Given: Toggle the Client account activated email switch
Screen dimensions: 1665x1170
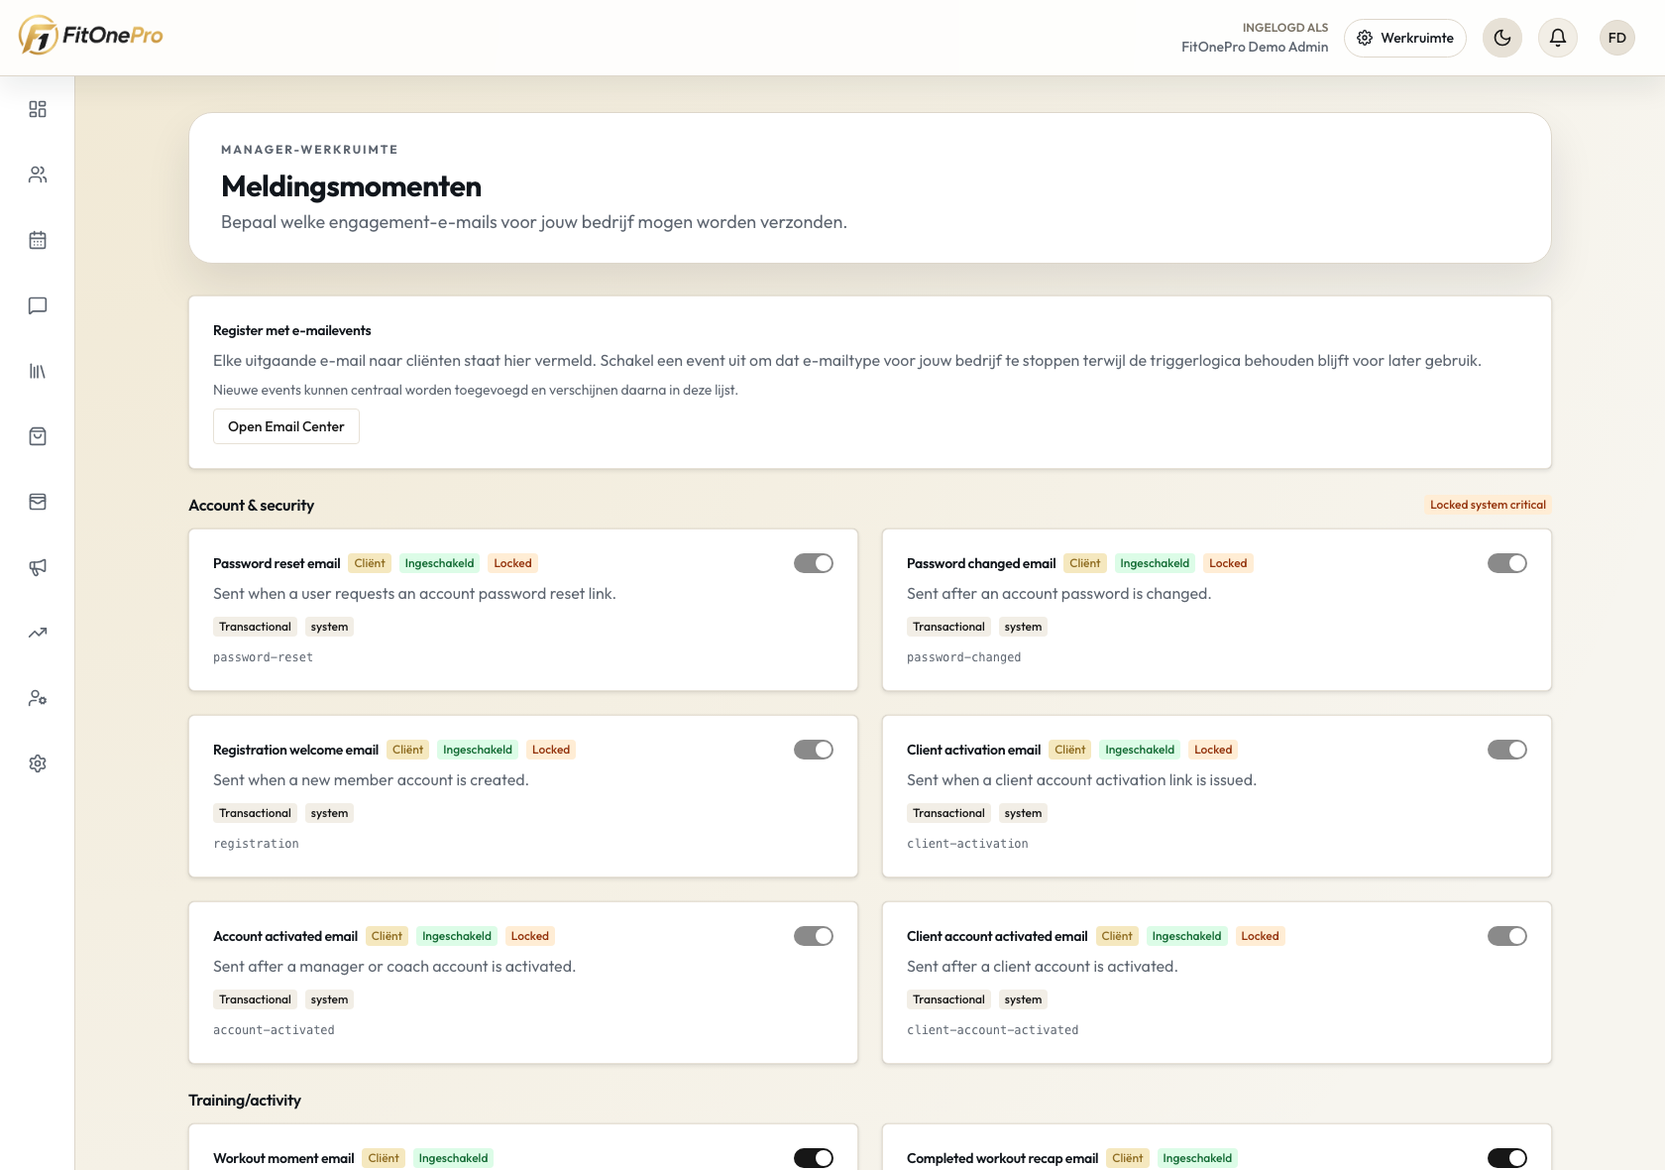Looking at the screenshot, I should [x=1507, y=936].
